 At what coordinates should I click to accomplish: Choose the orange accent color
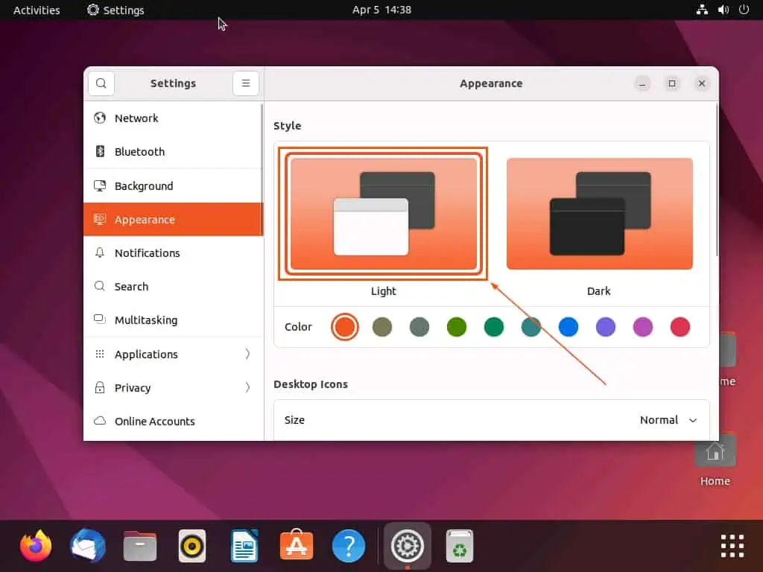344,327
